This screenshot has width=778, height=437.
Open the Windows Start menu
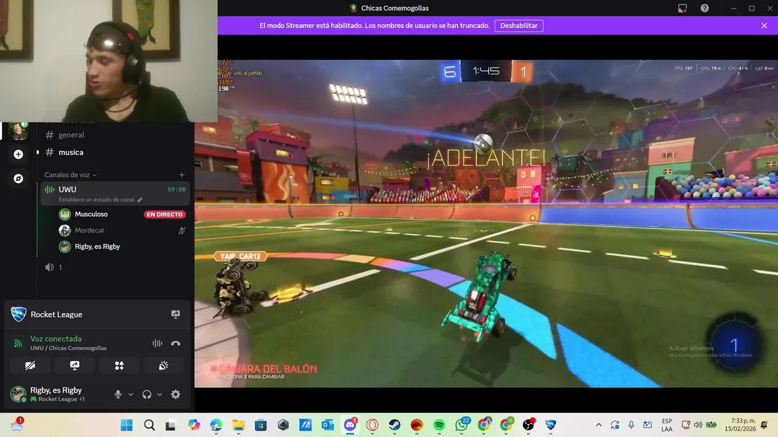[127, 425]
